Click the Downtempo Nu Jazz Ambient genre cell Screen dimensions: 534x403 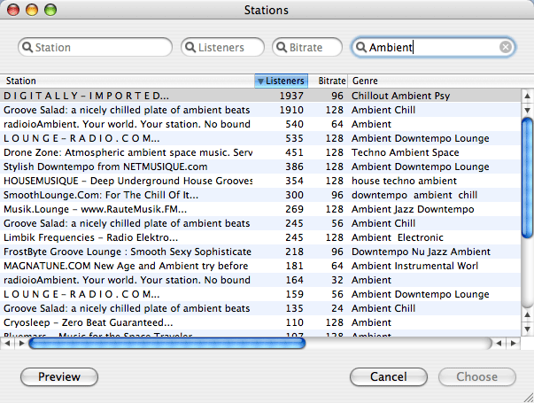pyautogui.click(x=421, y=252)
